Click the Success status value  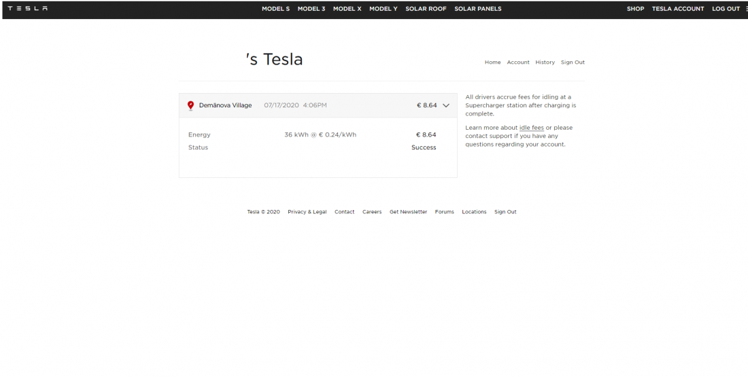tap(424, 148)
